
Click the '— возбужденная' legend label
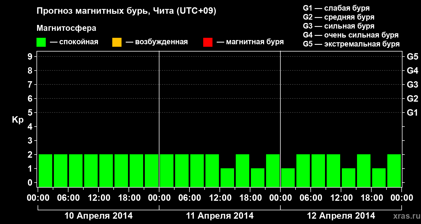(157, 42)
